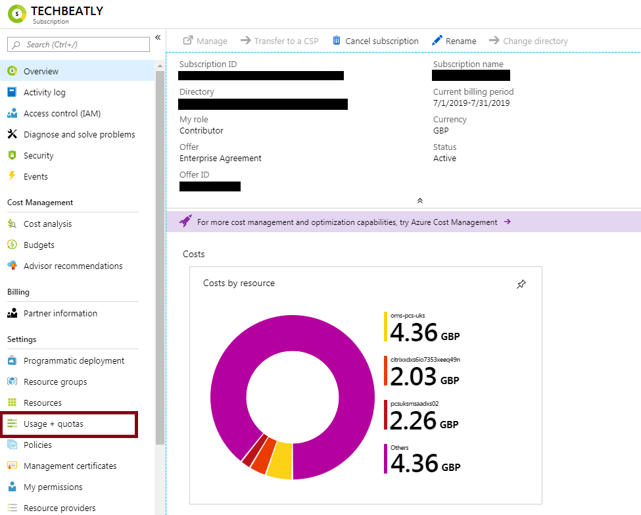Click the Cancel subscription button

click(381, 41)
